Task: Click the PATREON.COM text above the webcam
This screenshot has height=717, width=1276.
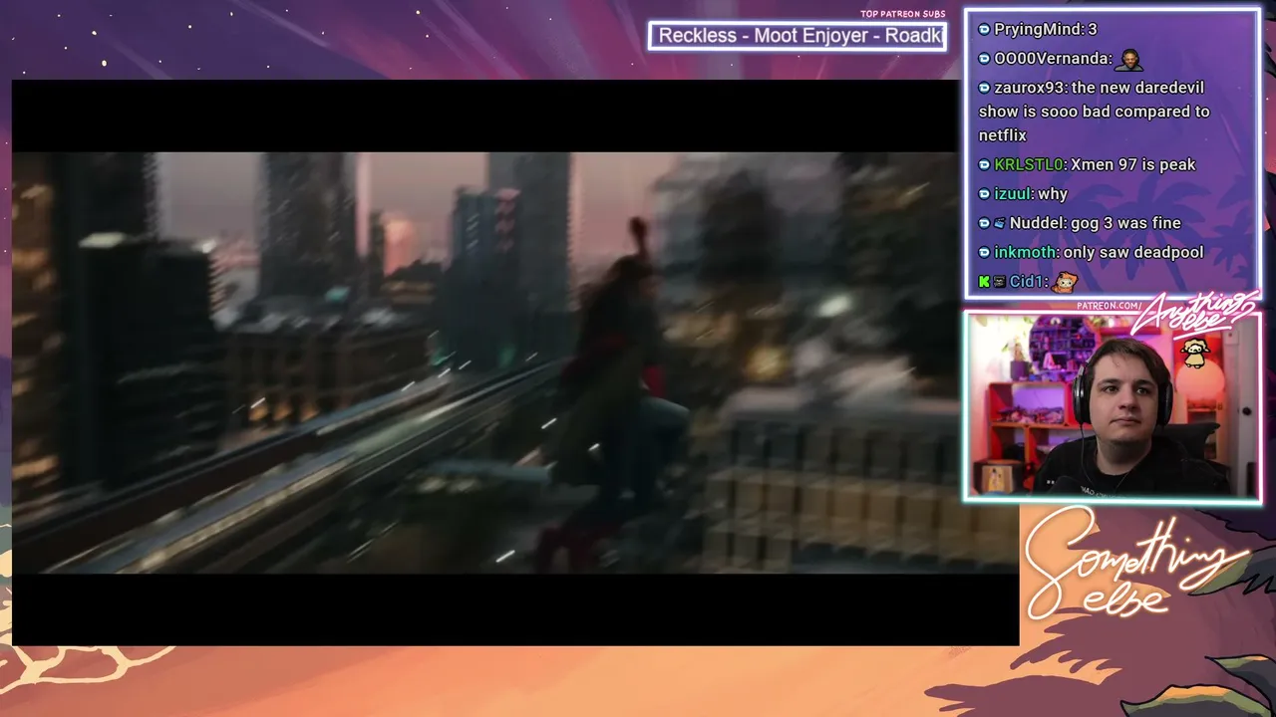Action: point(1110,306)
